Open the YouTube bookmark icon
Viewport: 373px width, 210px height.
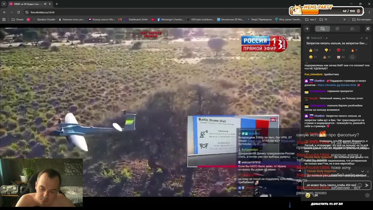pos(152,20)
